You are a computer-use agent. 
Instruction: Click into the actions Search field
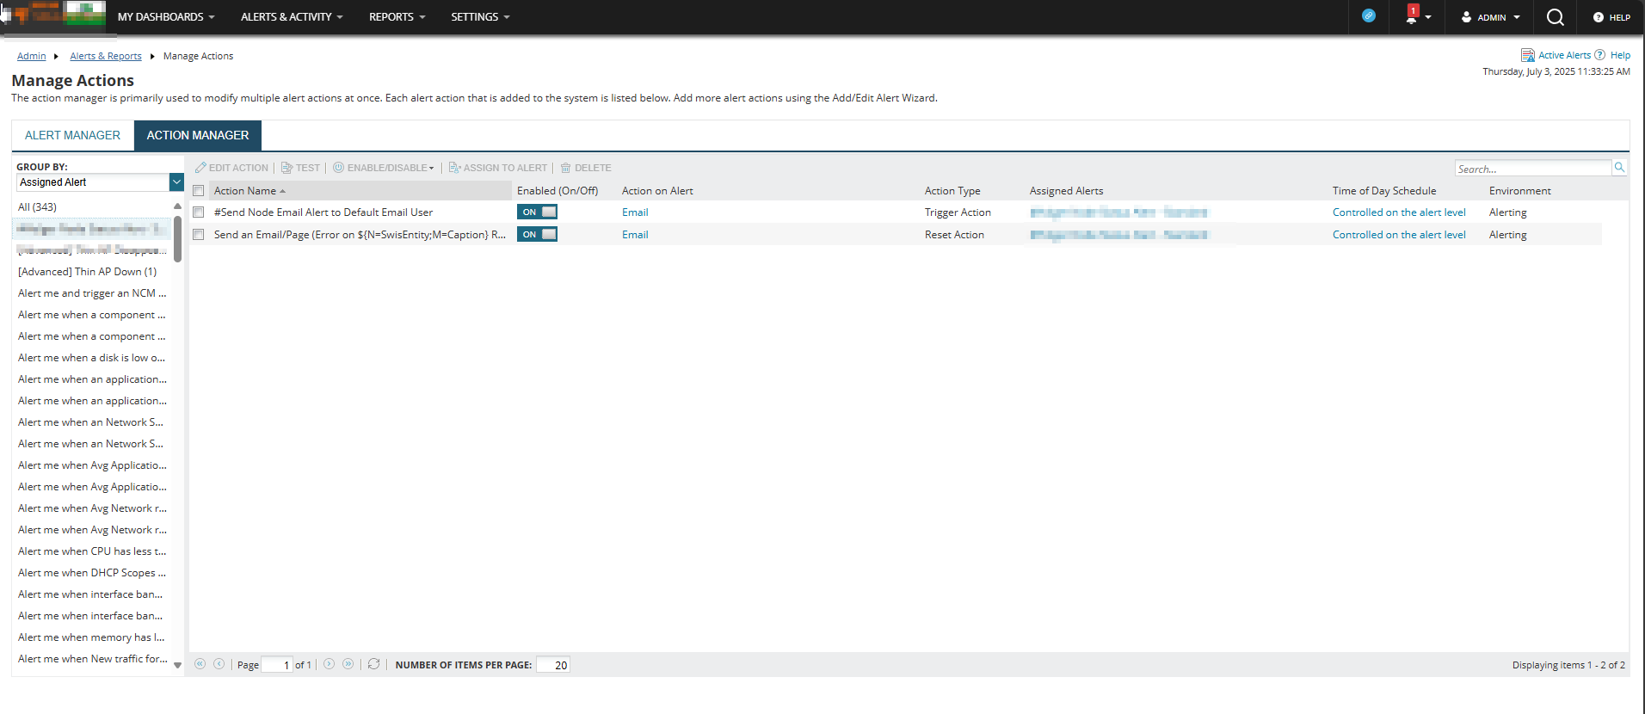[x=1532, y=169]
